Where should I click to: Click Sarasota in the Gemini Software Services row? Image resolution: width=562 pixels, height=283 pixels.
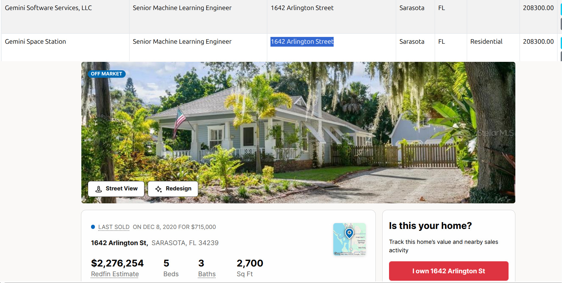pyautogui.click(x=412, y=8)
